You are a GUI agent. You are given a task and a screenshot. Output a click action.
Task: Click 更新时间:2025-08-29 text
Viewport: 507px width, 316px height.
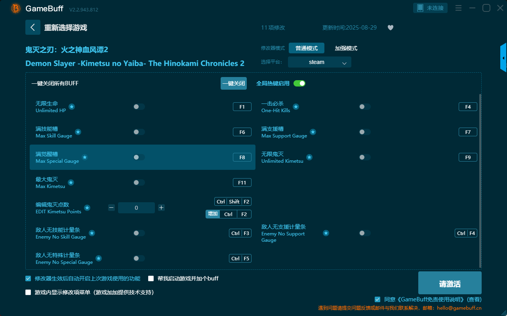(349, 28)
